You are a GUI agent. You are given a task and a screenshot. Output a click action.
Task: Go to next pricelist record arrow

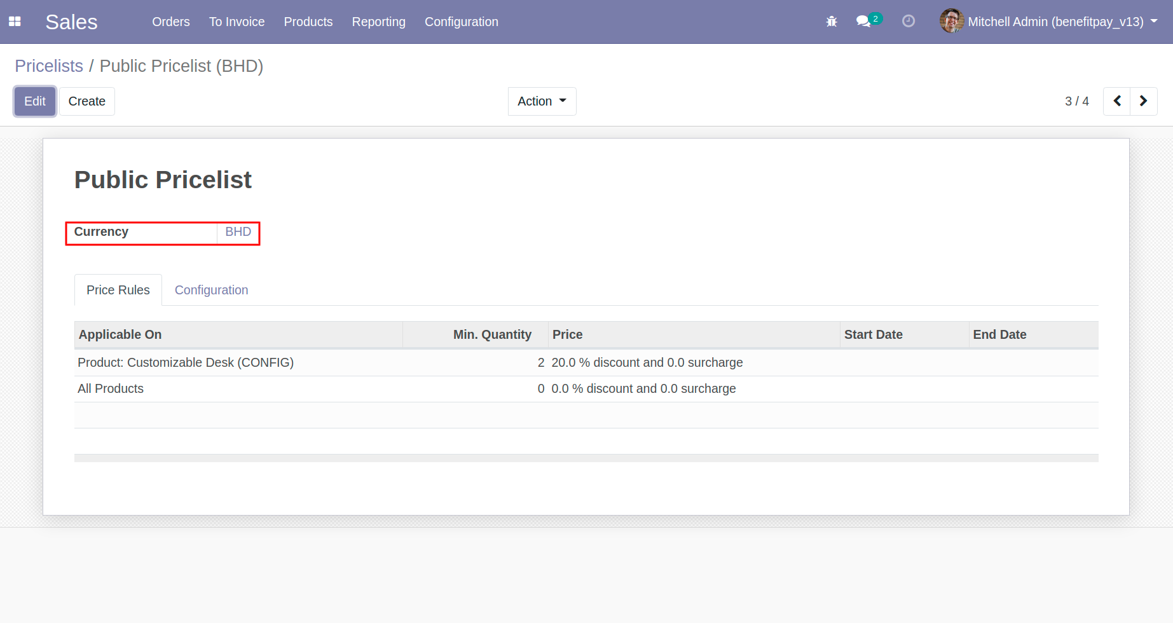(1144, 101)
